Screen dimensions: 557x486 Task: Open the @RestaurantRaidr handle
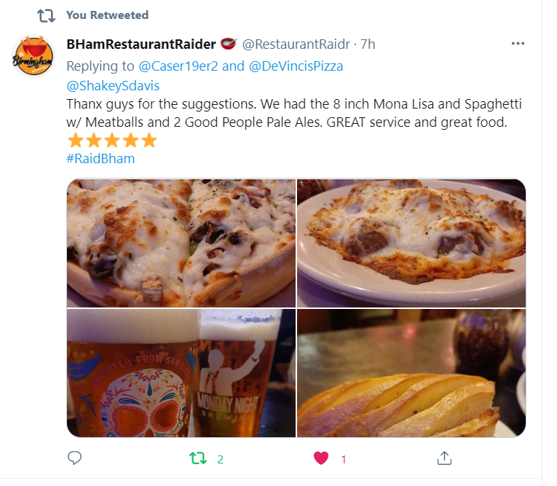tap(296, 44)
